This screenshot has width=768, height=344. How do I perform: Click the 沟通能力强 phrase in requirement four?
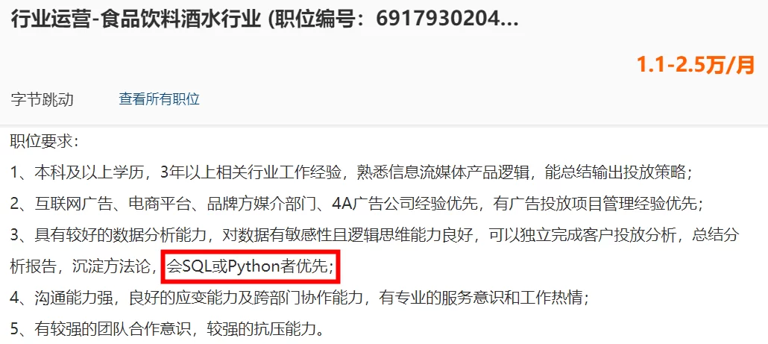coord(74,298)
